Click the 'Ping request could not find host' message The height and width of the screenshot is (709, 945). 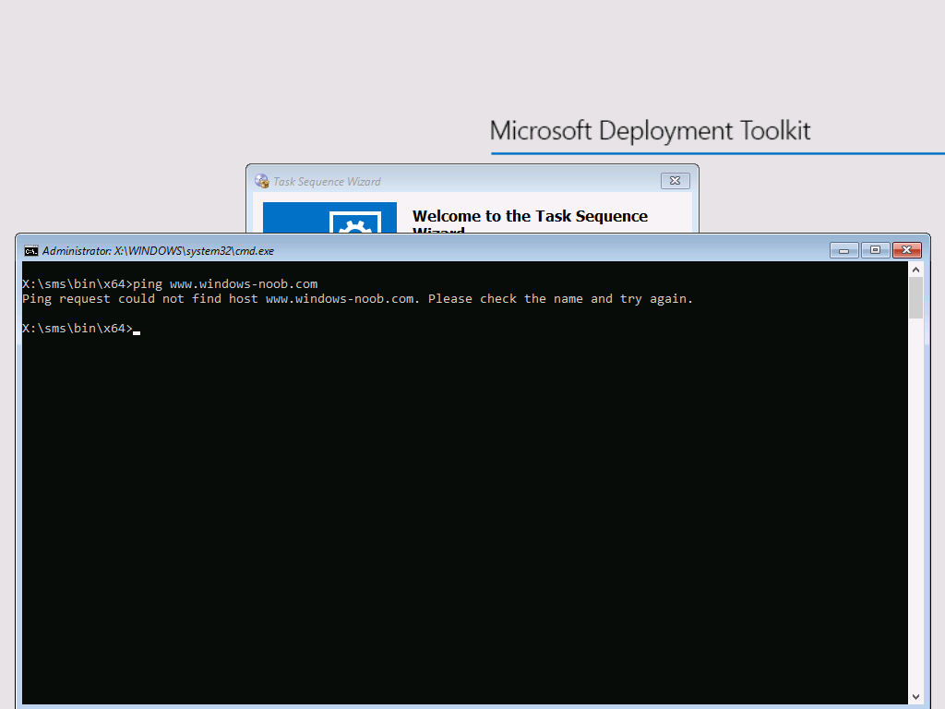tap(357, 299)
